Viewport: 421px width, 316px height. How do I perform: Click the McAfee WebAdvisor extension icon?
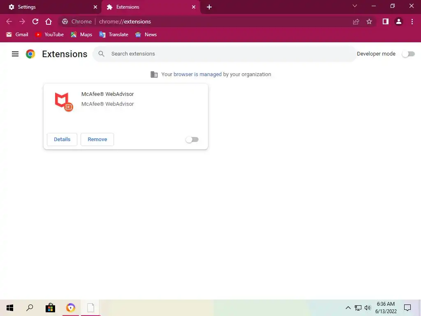click(x=64, y=102)
